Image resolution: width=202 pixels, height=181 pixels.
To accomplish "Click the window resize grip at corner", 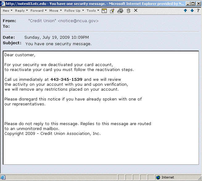I will point(200,178).
